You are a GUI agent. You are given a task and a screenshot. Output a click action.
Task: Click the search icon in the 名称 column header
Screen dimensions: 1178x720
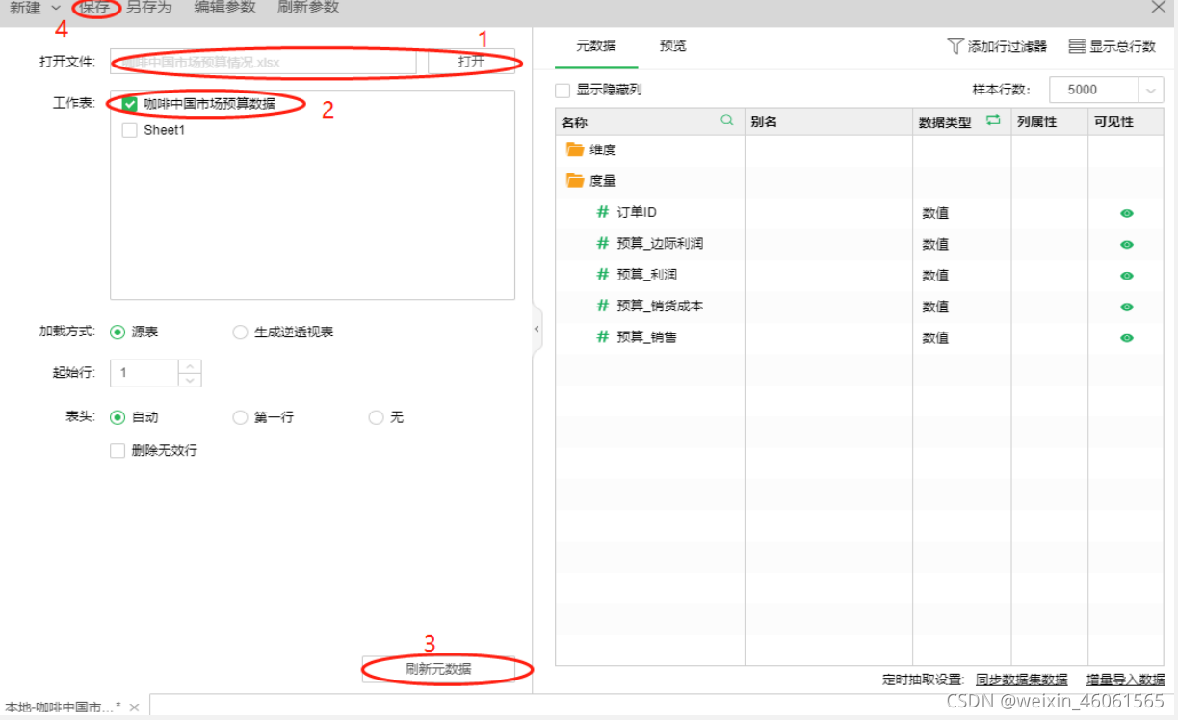pos(727,120)
